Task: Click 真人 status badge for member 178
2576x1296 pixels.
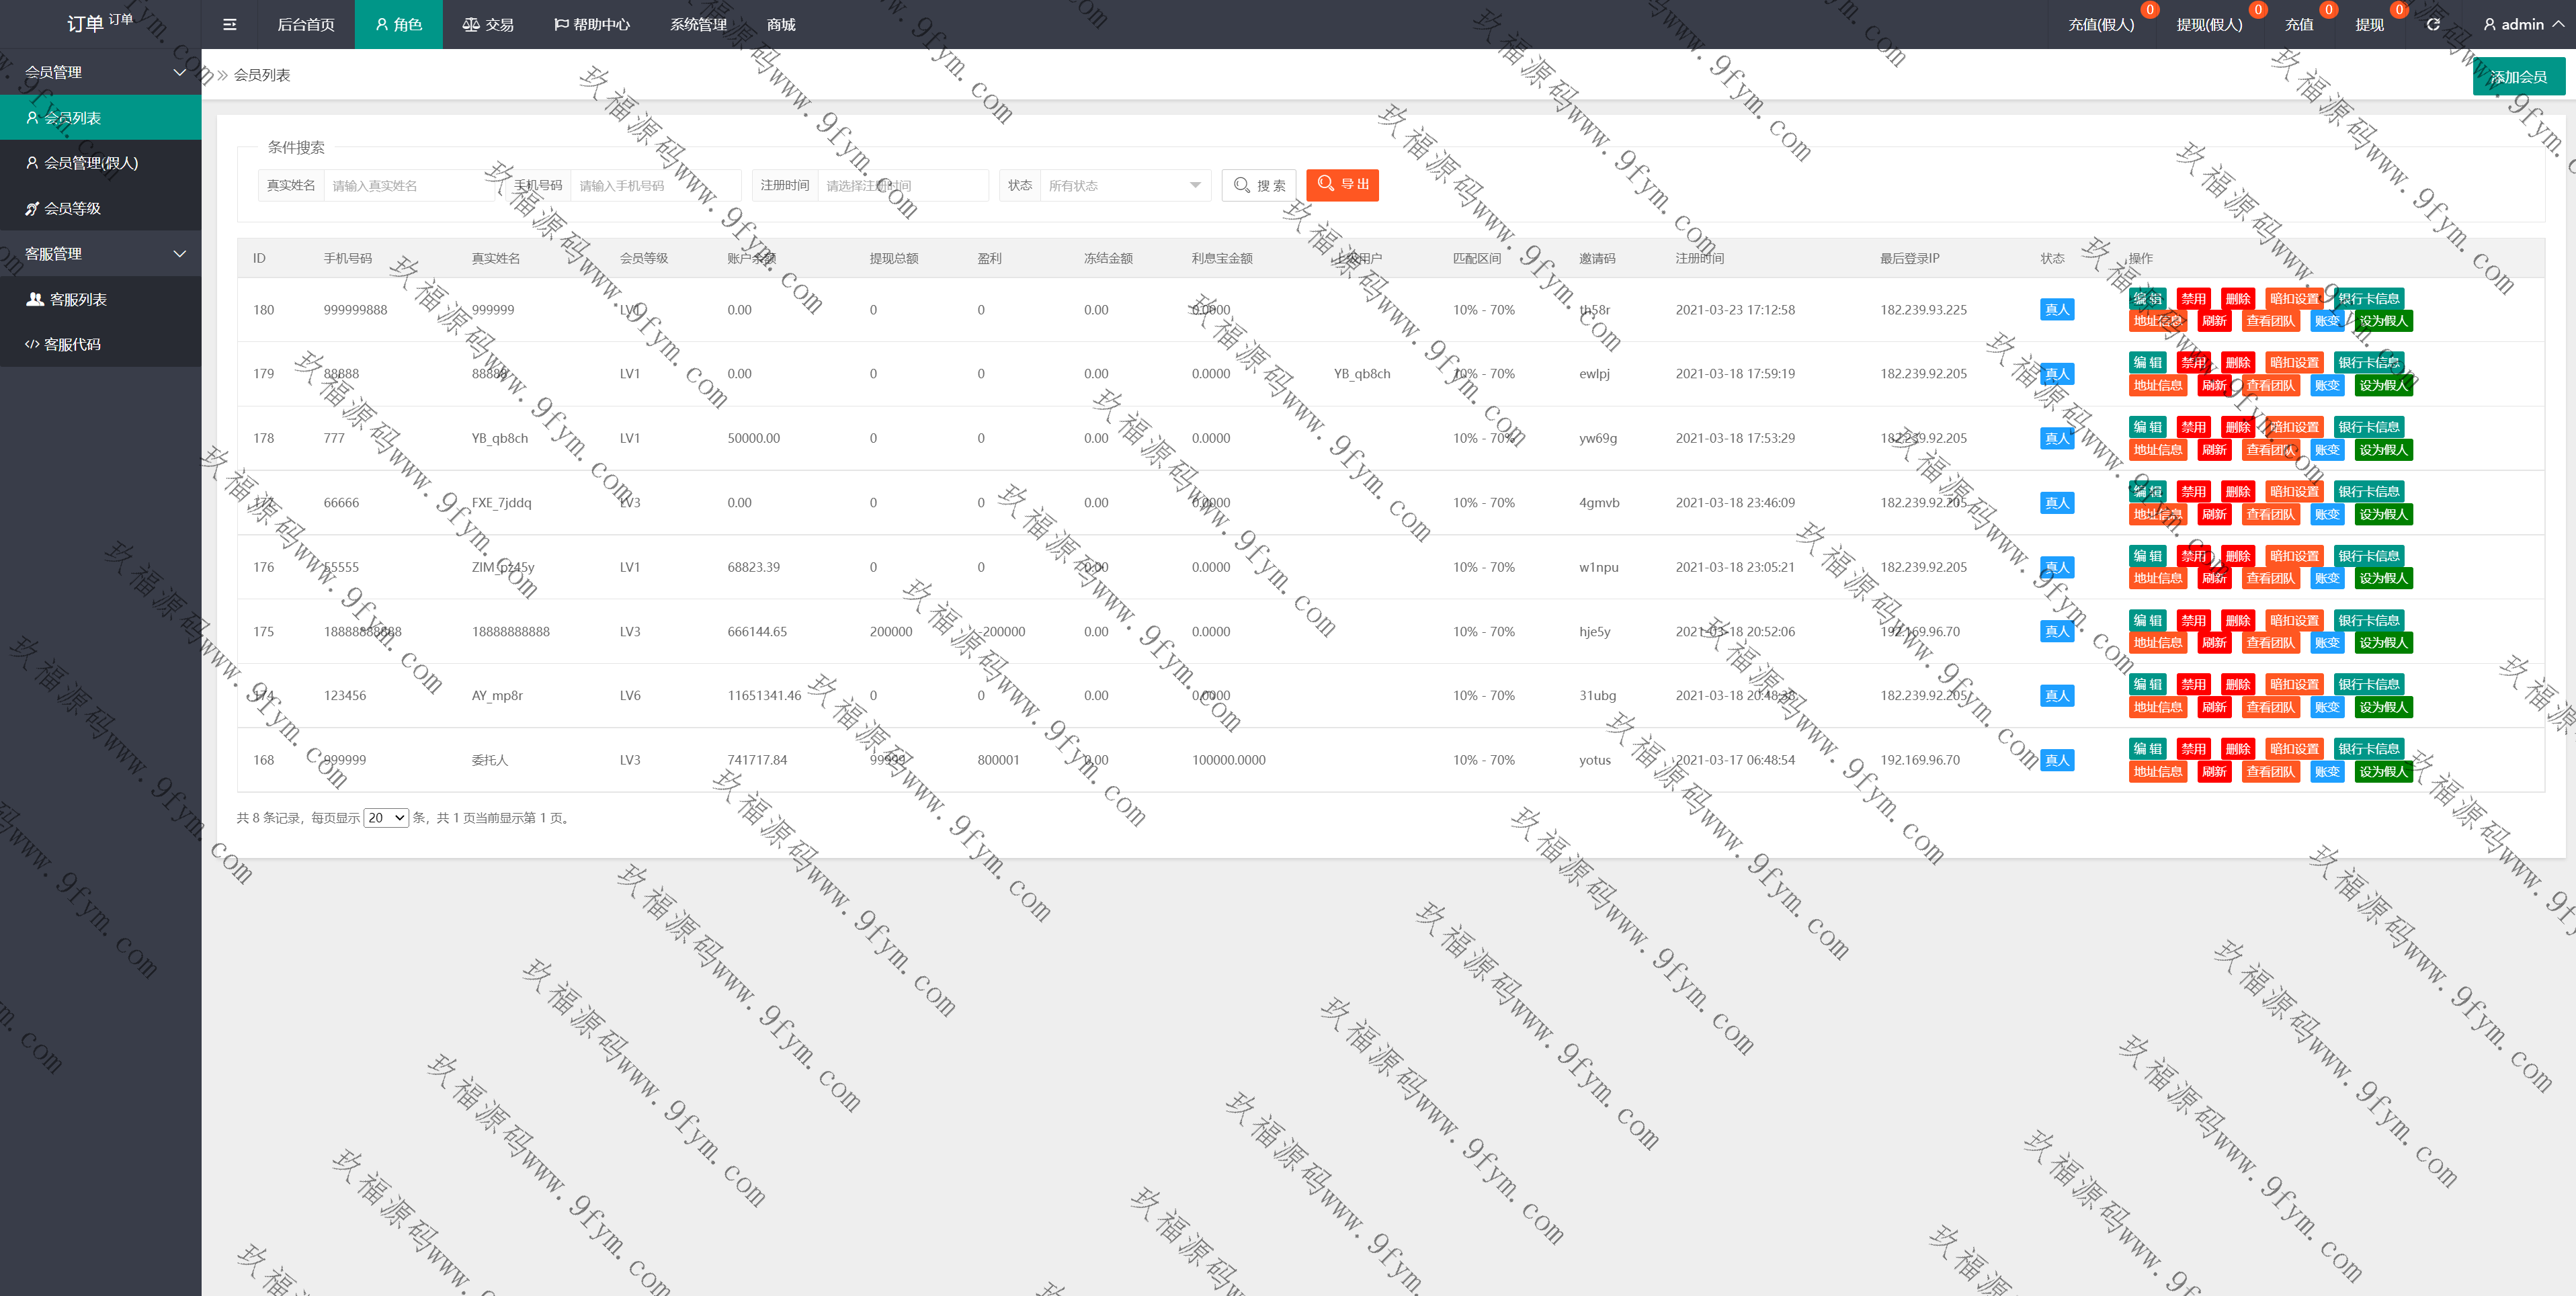Action: pyautogui.click(x=2056, y=438)
